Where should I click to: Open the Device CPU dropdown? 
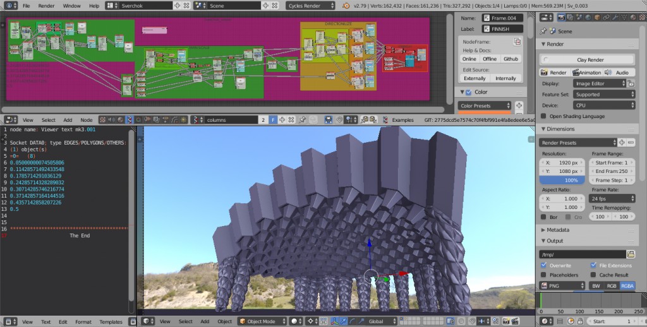point(604,105)
